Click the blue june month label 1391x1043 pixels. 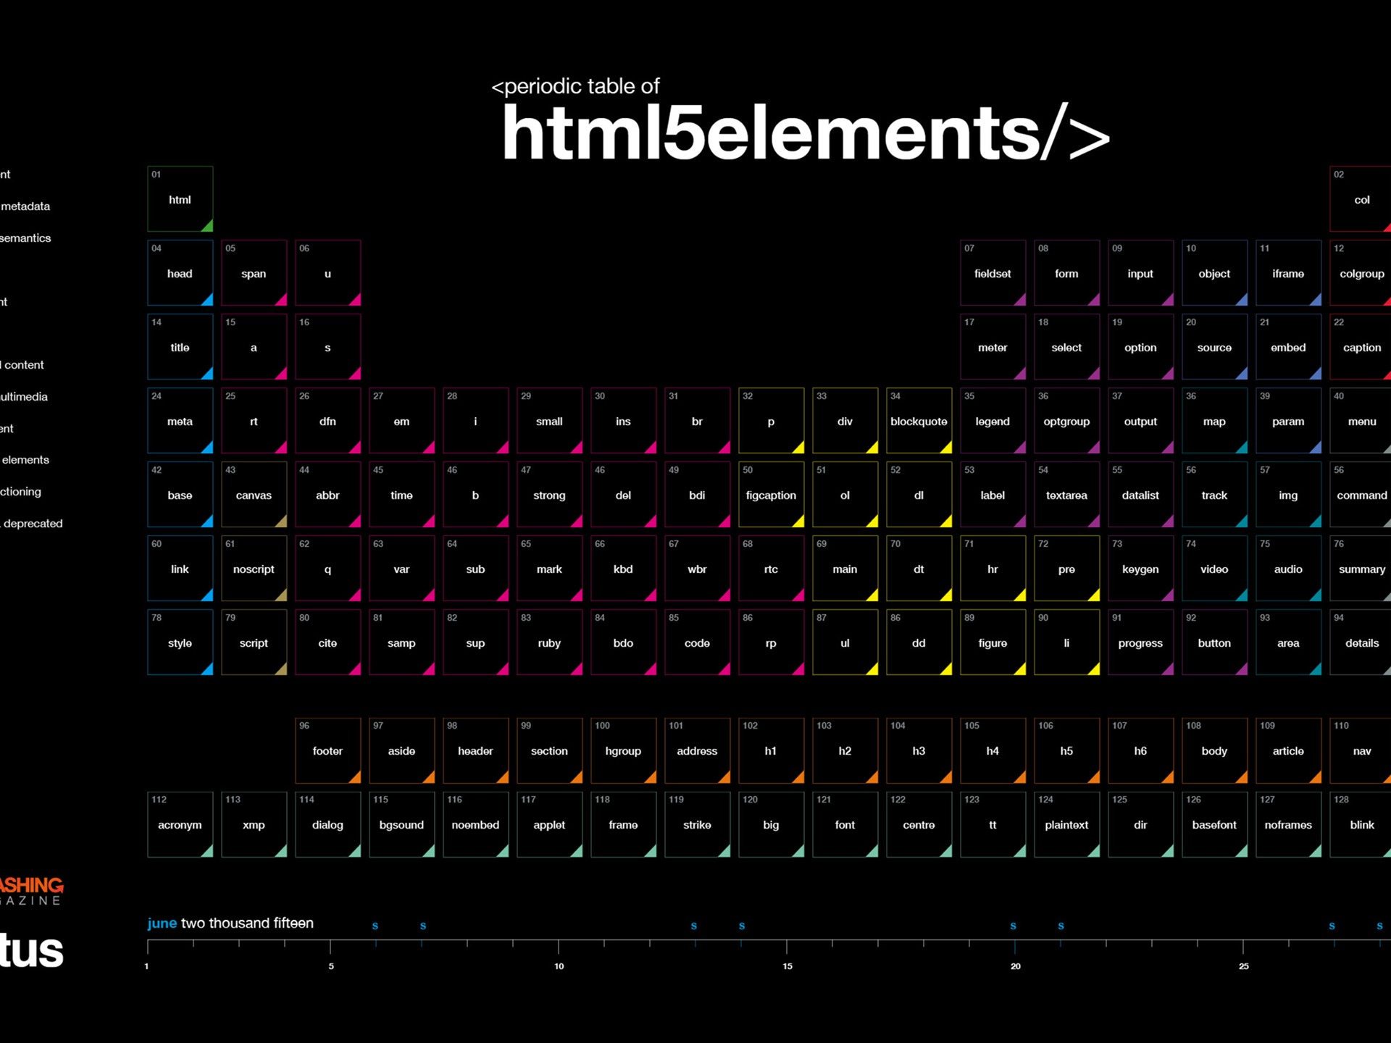pos(161,923)
